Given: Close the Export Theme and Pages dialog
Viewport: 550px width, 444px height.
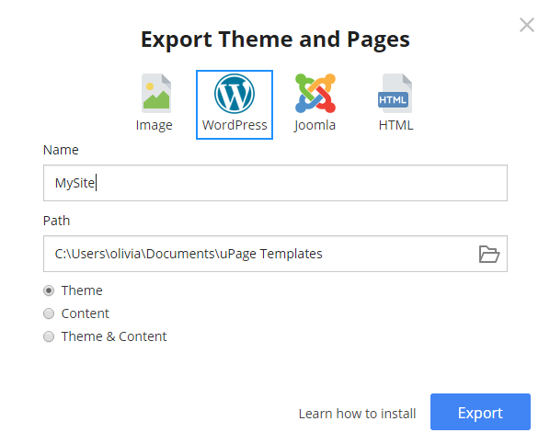Looking at the screenshot, I should [x=527, y=25].
